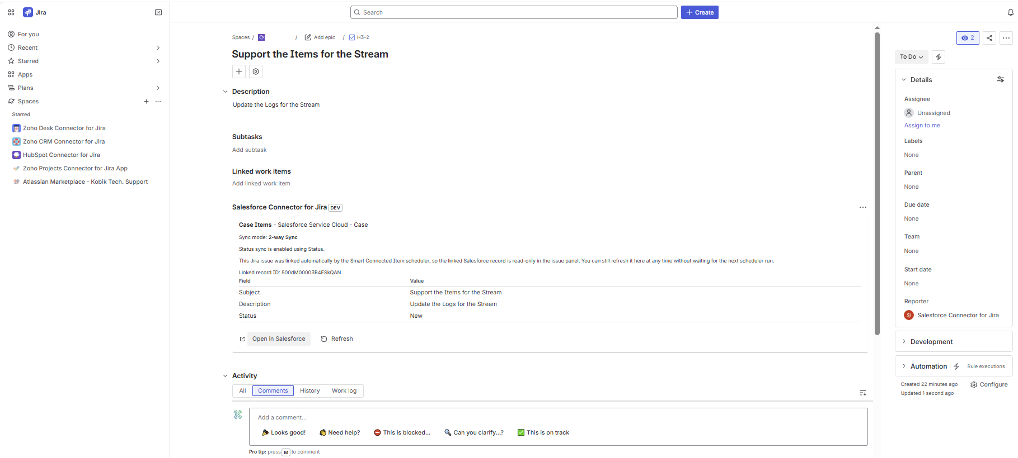The width and height of the screenshot is (1018, 458).
Task: Open the app switcher grid icon
Action: point(11,12)
